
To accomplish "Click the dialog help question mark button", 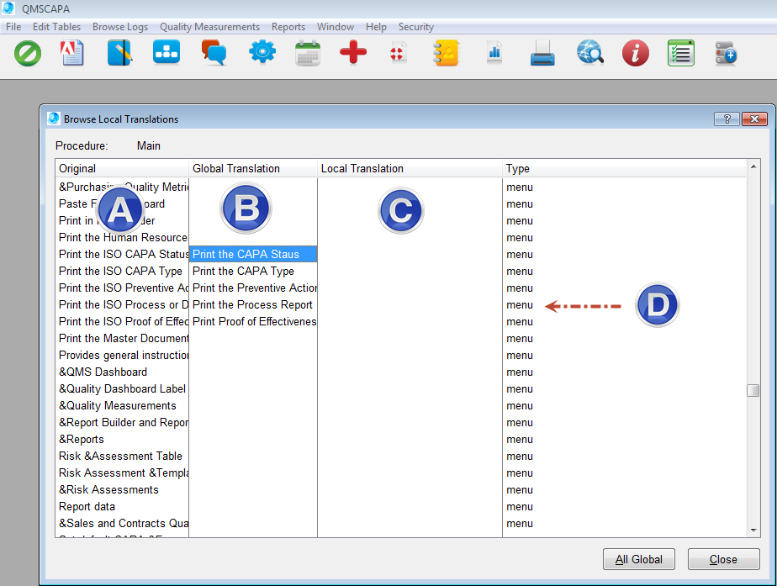I will pos(726,119).
